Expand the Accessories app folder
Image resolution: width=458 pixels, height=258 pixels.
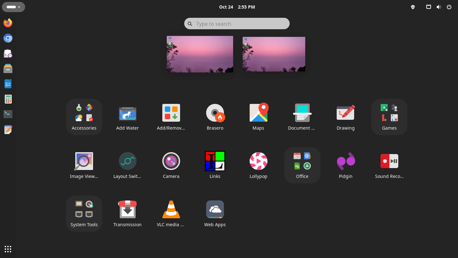pyautogui.click(x=84, y=117)
